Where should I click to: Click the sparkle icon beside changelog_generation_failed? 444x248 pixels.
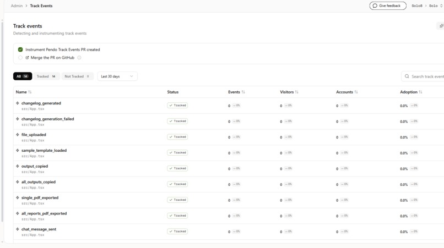coord(18,119)
